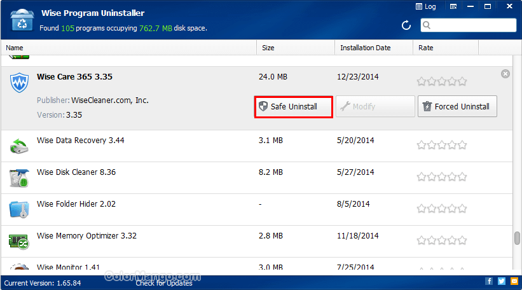Sort by Rate column header
Image resolution: width=522 pixels, height=290 pixels.
(x=445, y=48)
